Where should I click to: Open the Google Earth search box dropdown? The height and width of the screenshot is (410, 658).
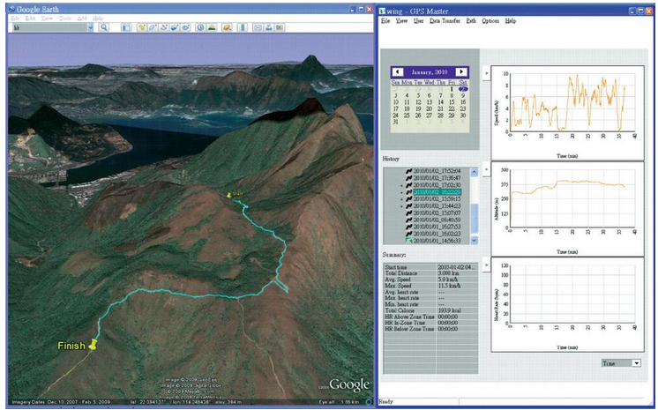[x=90, y=27]
